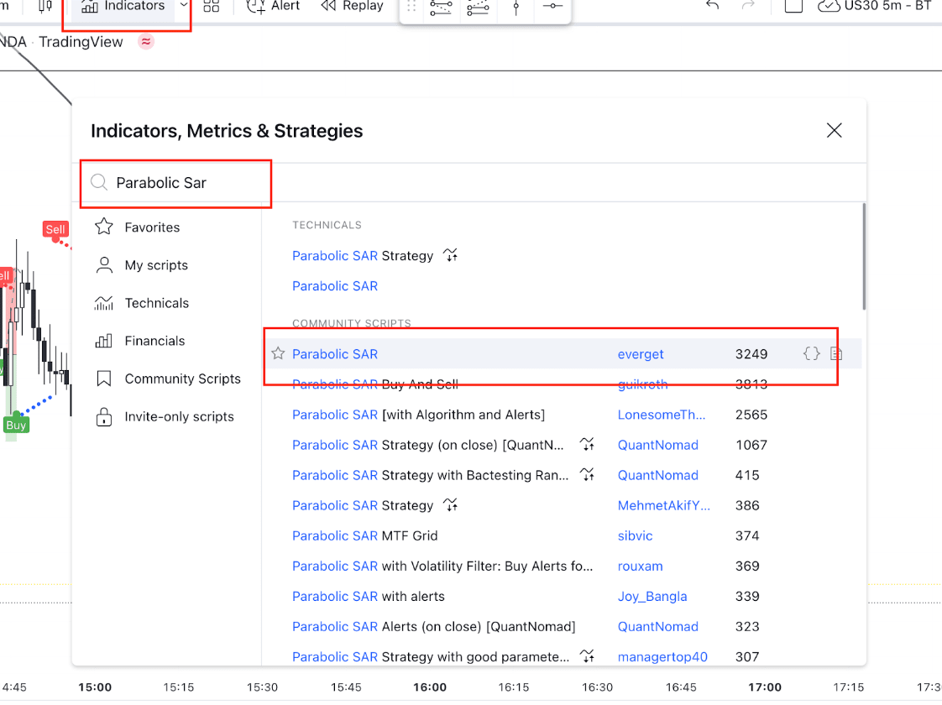The image size is (942, 705).
Task: Click the redo arrow icon
Action: click(748, 6)
